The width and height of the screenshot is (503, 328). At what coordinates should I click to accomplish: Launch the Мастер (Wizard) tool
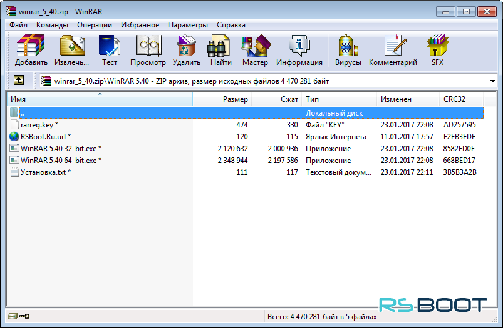(256, 46)
